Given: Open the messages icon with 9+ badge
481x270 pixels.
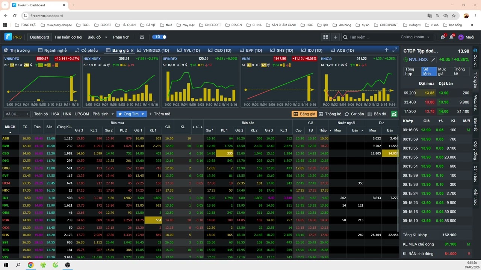Looking at the screenshot, I should click(443, 37).
